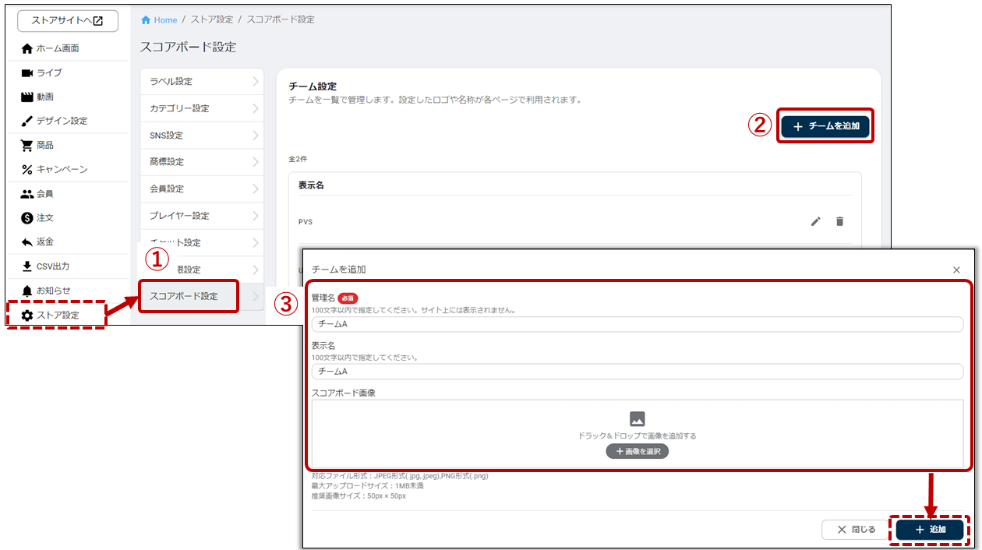Click the chevron on the 商標設定 row
Image resolution: width=982 pixels, height=550 pixels.
point(256,162)
